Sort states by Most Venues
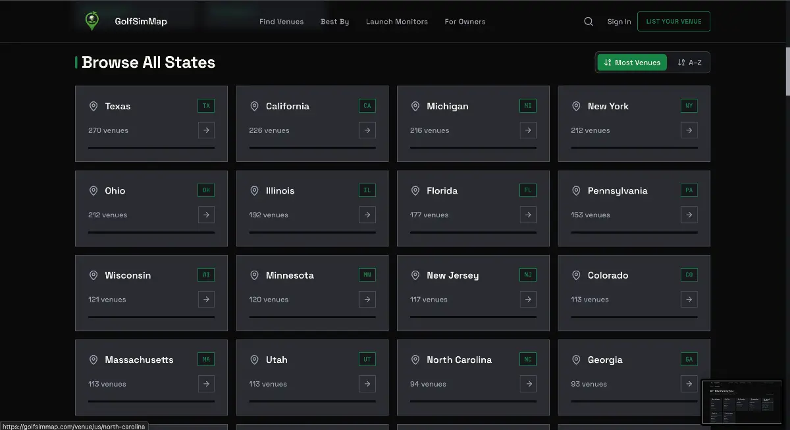Viewport: 790px width, 430px height. (x=632, y=63)
